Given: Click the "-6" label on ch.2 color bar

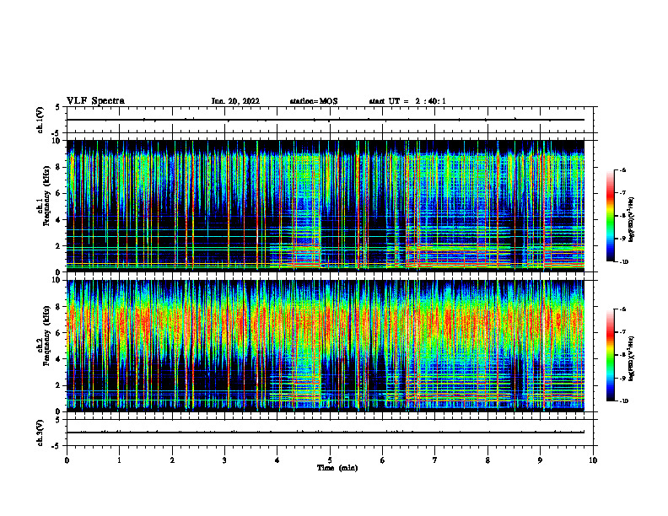Looking at the screenshot, I should click(x=622, y=309).
